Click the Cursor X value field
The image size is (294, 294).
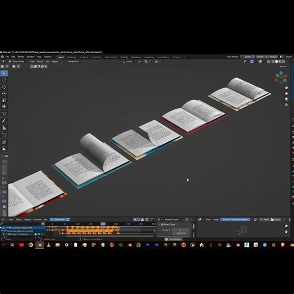pos(180,230)
